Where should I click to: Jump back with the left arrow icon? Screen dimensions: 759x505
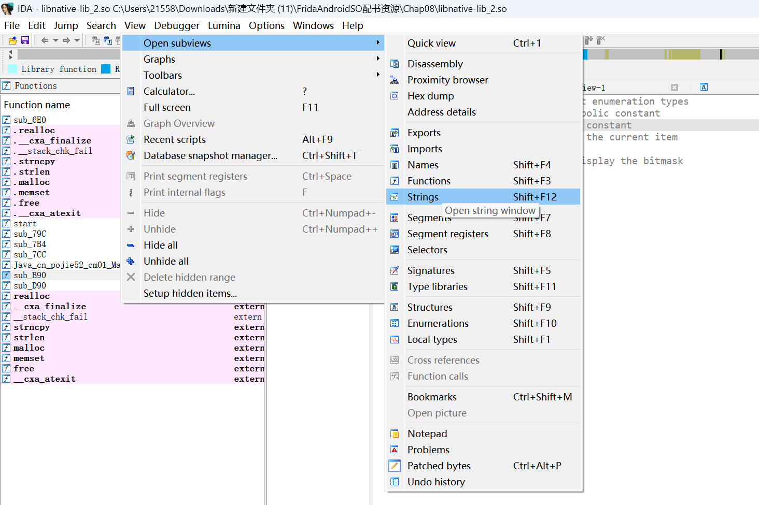pyautogui.click(x=45, y=40)
